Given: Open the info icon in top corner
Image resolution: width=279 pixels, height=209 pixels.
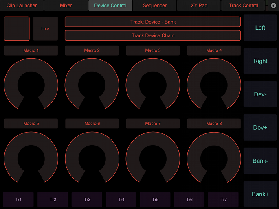Looking at the screenshot, I should pyautogui.click(x=273, y=6).
